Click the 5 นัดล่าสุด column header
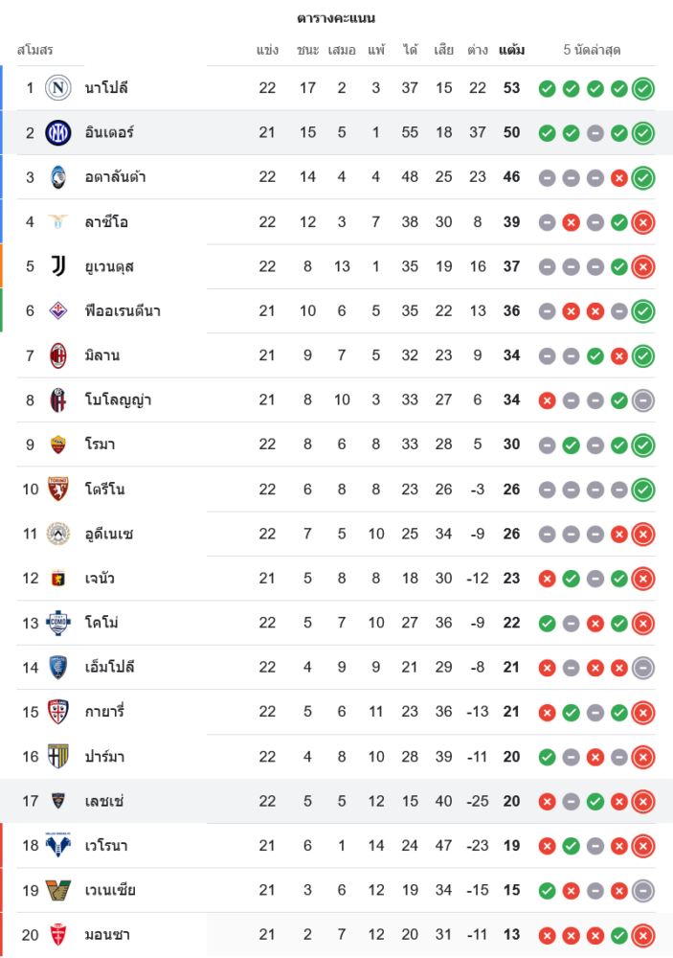This screenshot has width=673, height=958. [x=594, y=50]
